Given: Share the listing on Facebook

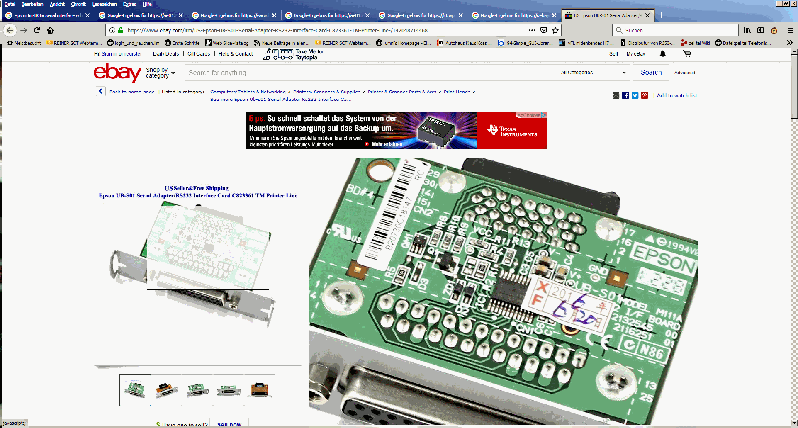Looking at the screenshot, I should [x=625, y=96].
